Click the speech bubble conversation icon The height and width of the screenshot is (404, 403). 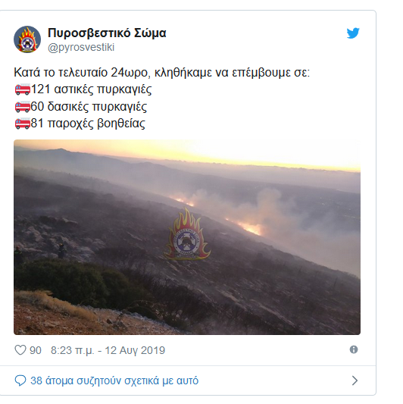(x=20, y=381)
